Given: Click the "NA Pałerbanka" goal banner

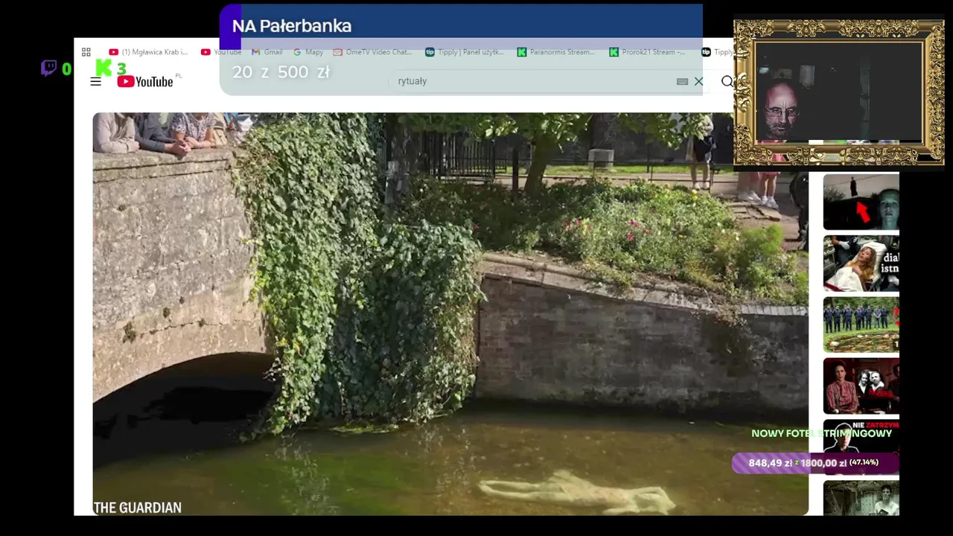Looking at the screenshot, I should pos(461,26).
